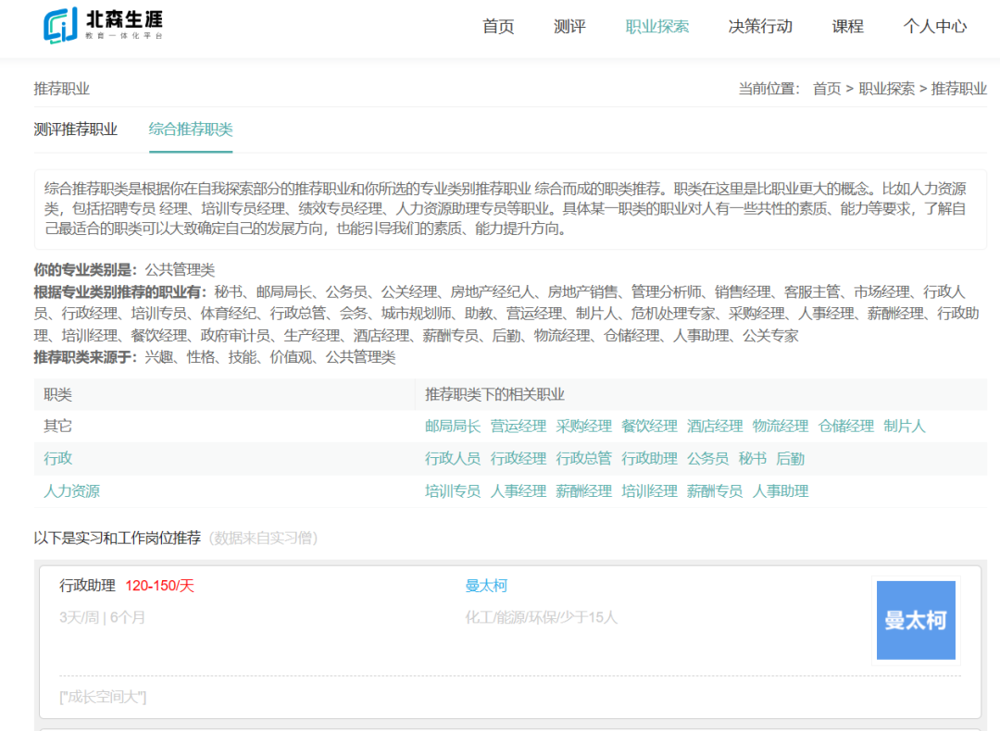1000x731 pixels.
Task: Open the 人力资源 job category link
Action: pyautogui.click(x=71, y=491)
